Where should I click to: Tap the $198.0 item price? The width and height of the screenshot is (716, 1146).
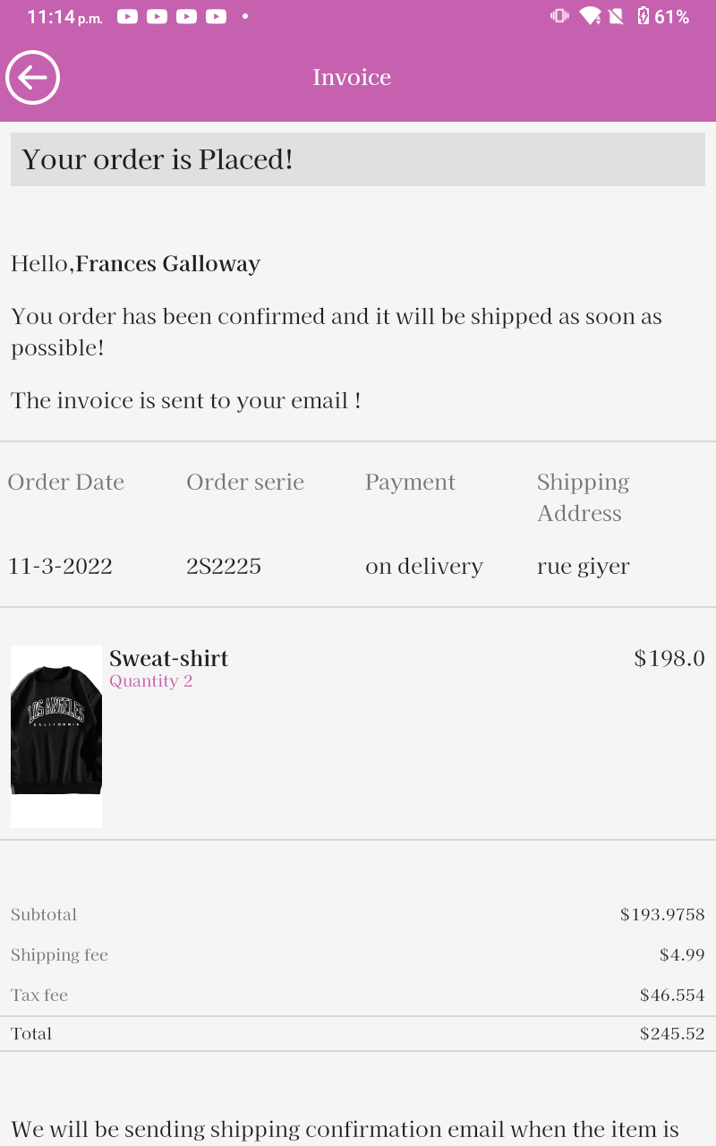pos(669,658)
